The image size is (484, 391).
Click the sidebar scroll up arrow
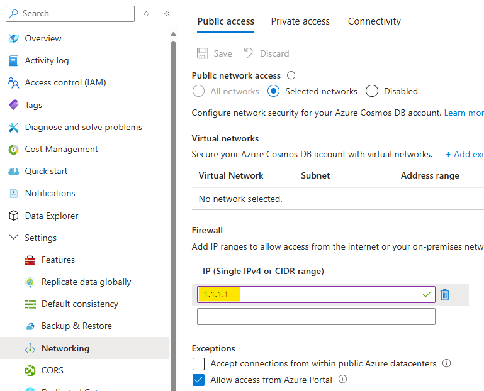pos(174,34)
